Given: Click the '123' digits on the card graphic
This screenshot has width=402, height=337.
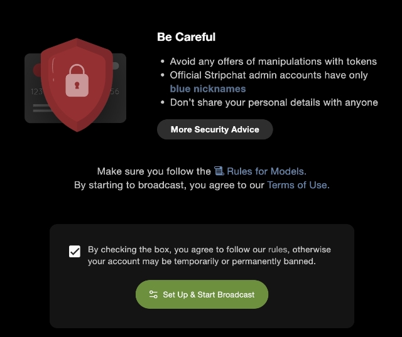Looking at the screenshot, I should point(36,92).
